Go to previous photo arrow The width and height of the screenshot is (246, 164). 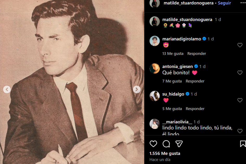[x=7, y=90]
